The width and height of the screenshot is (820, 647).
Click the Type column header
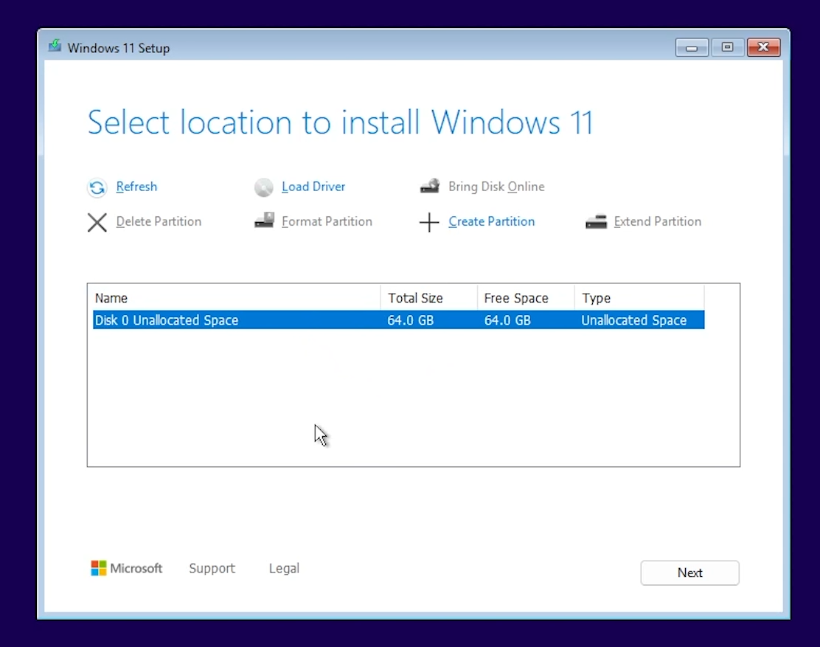[x=639, y=298]
